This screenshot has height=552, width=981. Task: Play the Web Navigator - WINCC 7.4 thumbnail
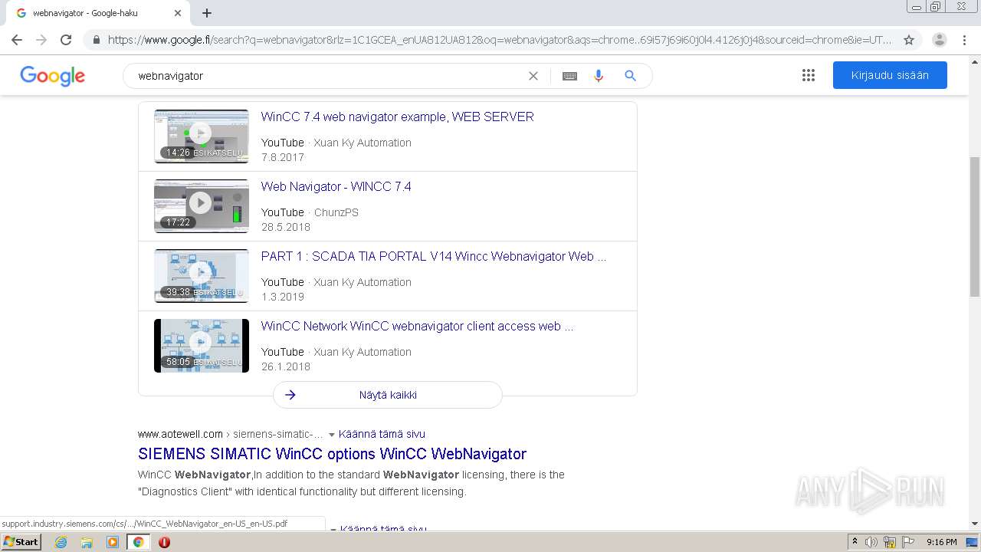[x=201, y=205]
